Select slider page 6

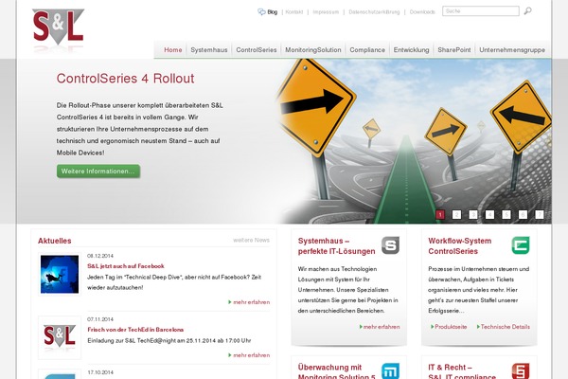tap(523, 215)
